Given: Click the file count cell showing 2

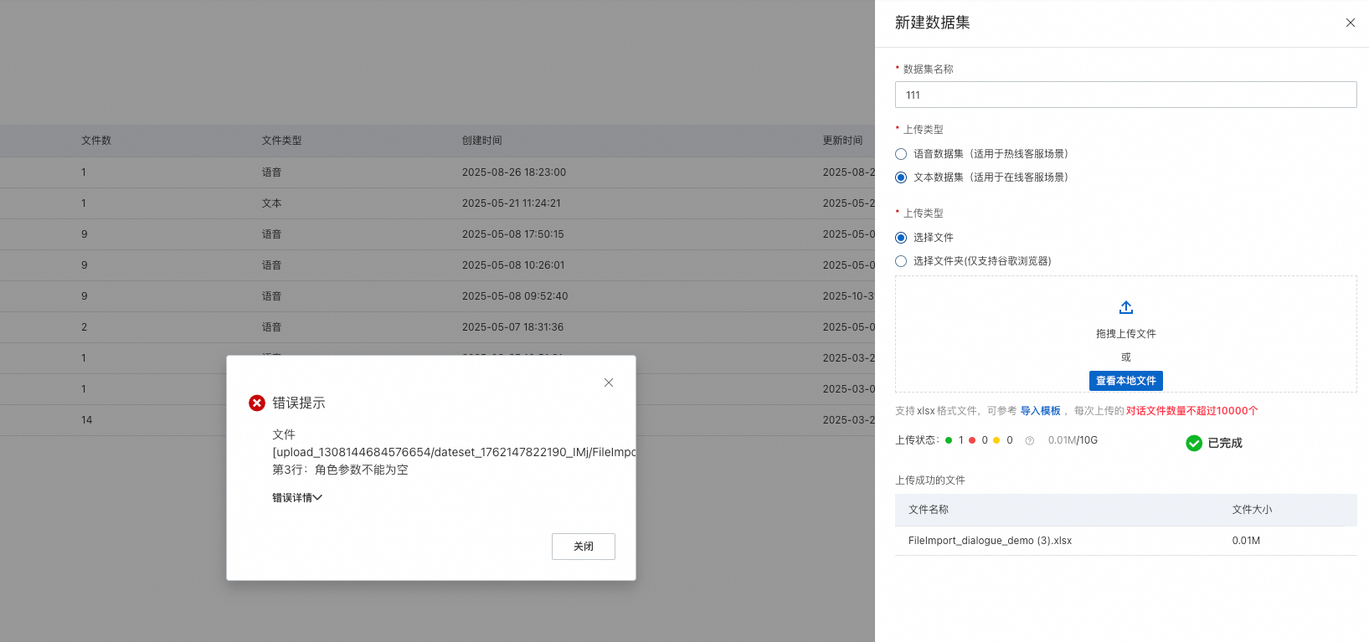Looking at the screenshot, I should tap(85, 327).
